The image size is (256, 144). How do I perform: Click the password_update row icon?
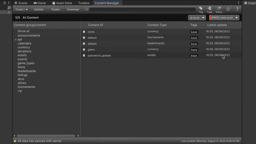point(84,56)
